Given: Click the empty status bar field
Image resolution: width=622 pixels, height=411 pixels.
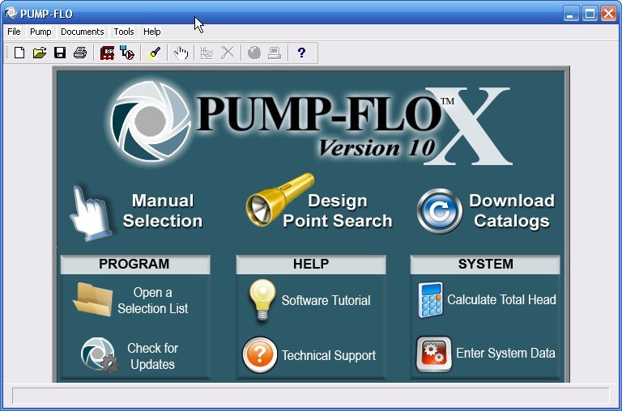Looking at the screenshot, I should tap(311, 396).
